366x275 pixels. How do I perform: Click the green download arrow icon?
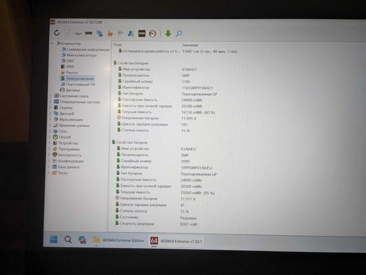(168, 33)
